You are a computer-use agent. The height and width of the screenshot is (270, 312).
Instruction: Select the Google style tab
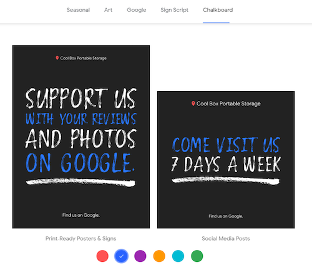point(137,10)
